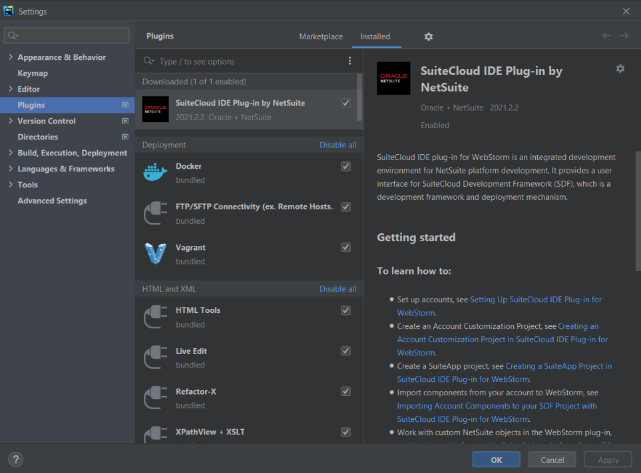
Task: Click project-level icon next to Version Control
Action: 125,121
